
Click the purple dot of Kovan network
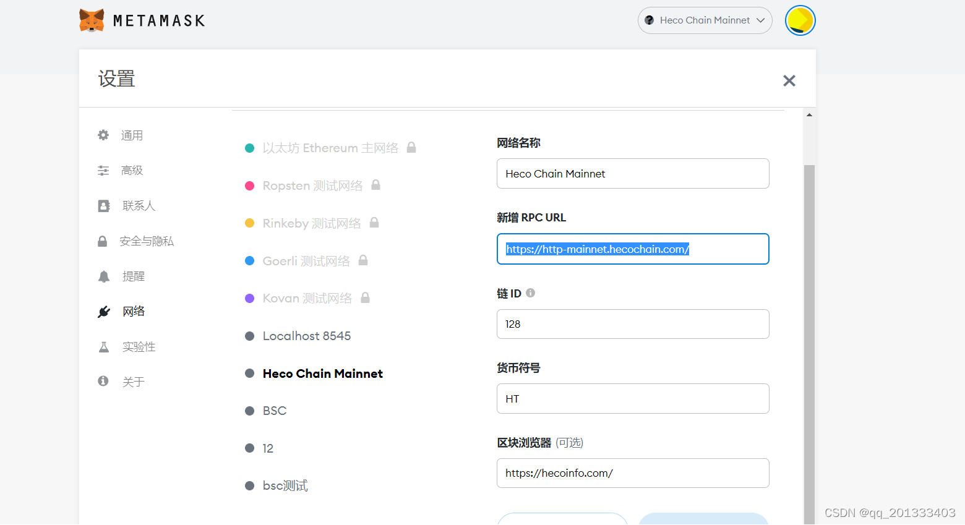pyautogui.click(x=250, y=298)
